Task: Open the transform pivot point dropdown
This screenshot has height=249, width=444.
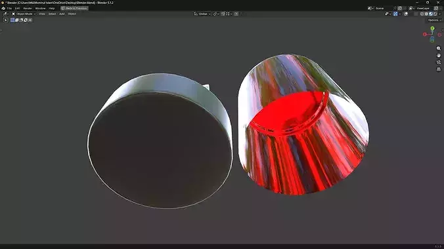Action: pyautogui.click(x=216, y=14)
